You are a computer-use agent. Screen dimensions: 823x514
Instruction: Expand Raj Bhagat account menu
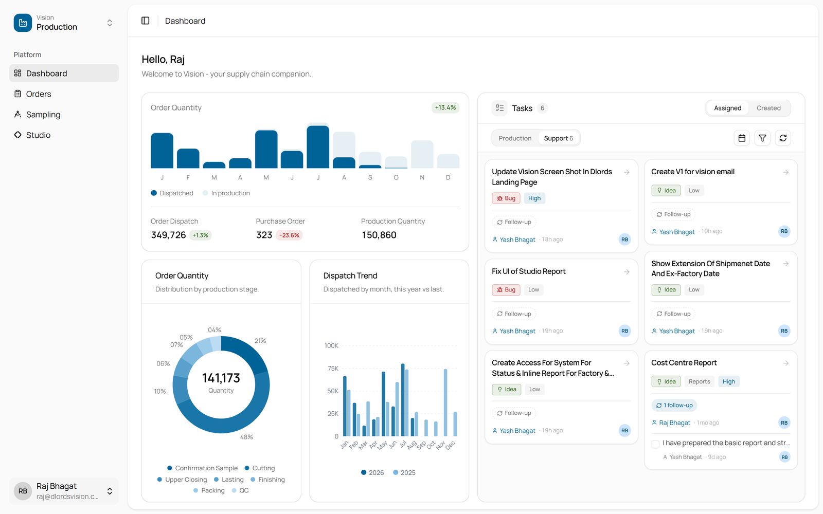point(110,491)
